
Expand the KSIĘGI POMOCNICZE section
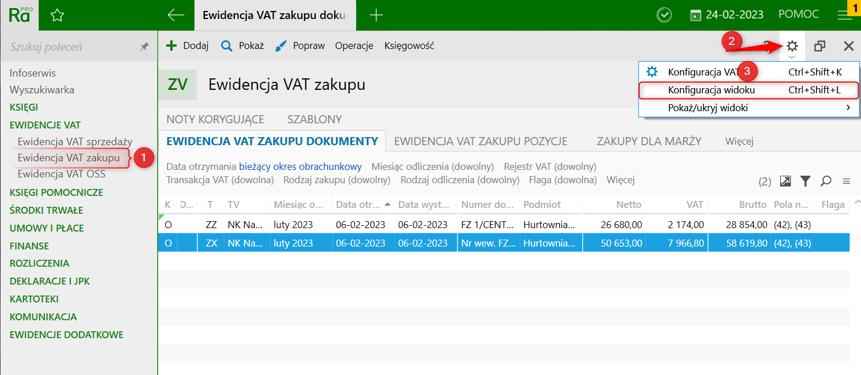56,192
